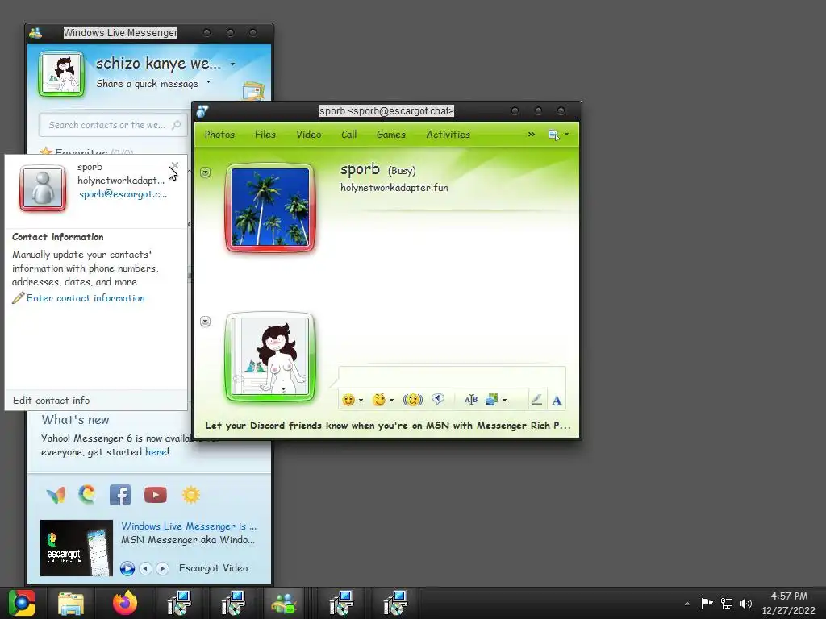Expand the display name dropdown arrow
The image size is (826, 619).
(232, 64)
